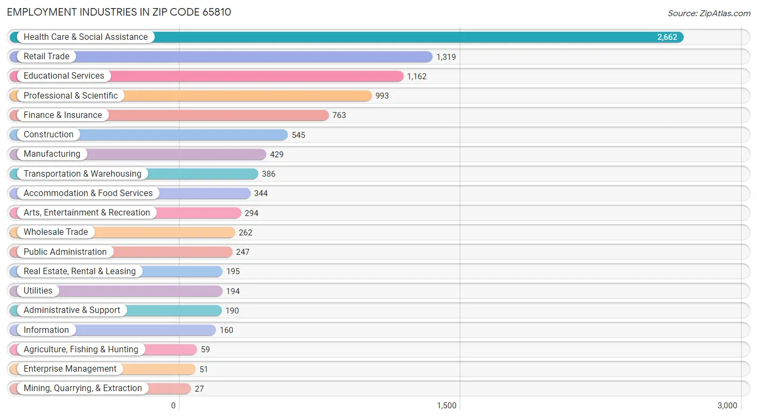Select the 190 Administrative & Support value
Screen dimensions: 757x418
(232, 311)
